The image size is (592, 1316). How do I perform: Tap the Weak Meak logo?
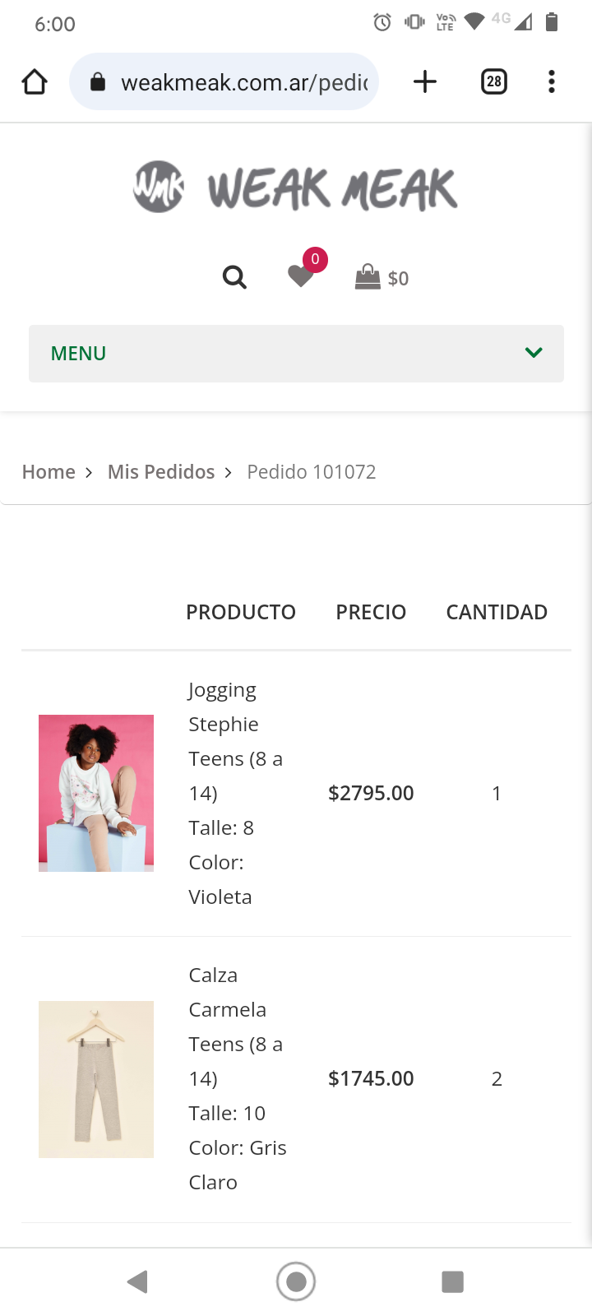(x=295, y=188)
